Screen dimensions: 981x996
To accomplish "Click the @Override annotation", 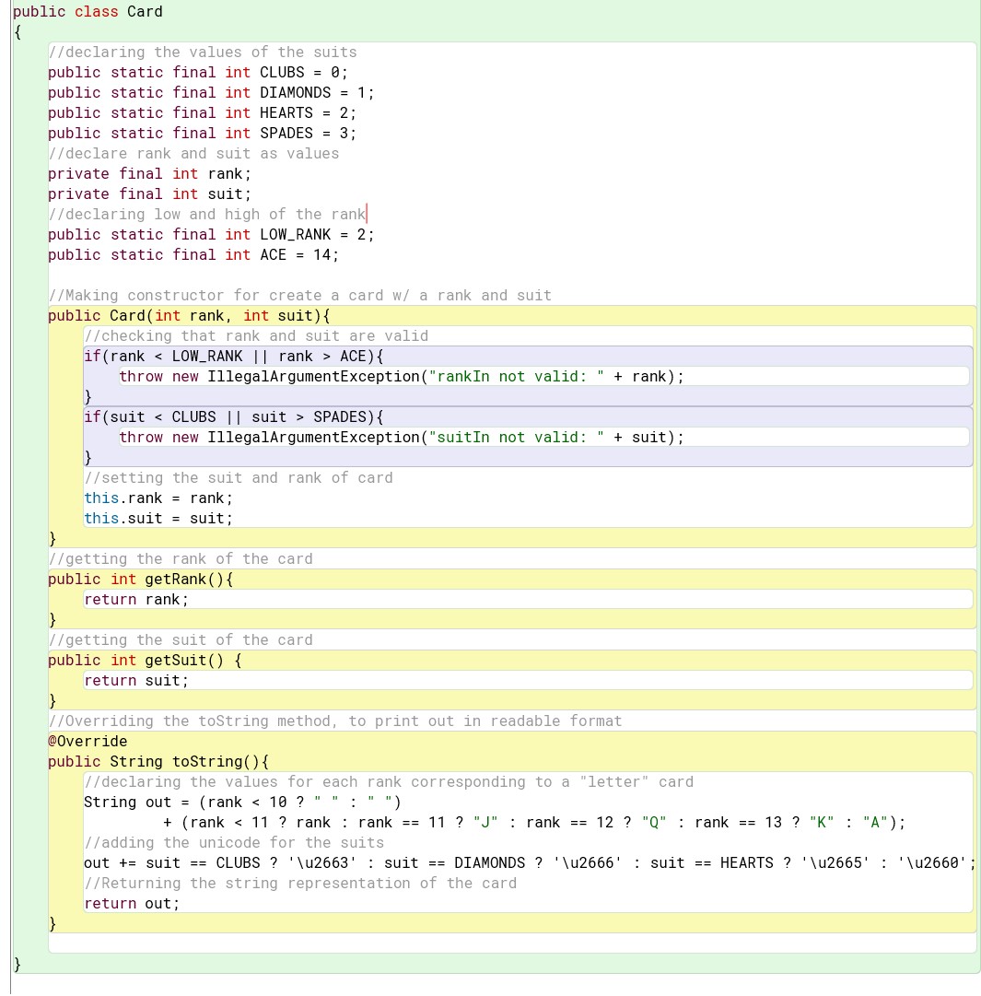I will click(88, 741).
